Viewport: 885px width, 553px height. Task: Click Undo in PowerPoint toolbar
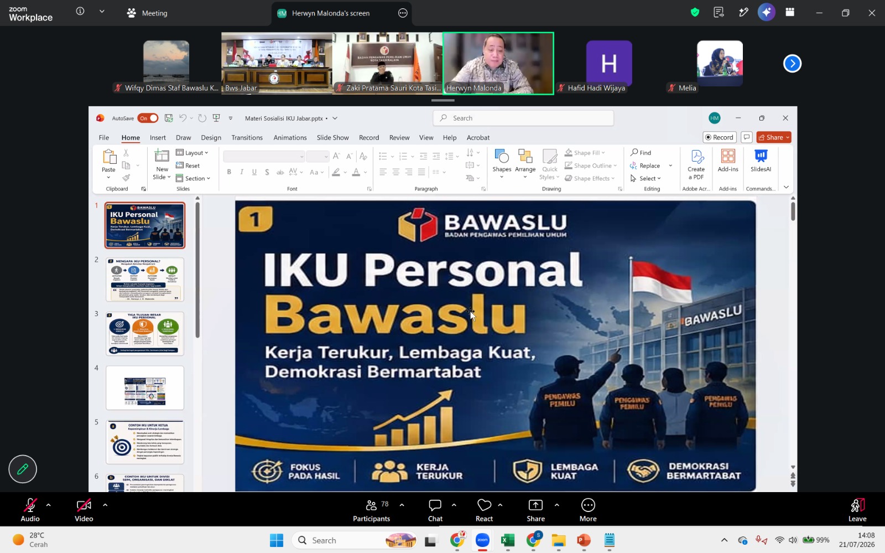(183, 118)
